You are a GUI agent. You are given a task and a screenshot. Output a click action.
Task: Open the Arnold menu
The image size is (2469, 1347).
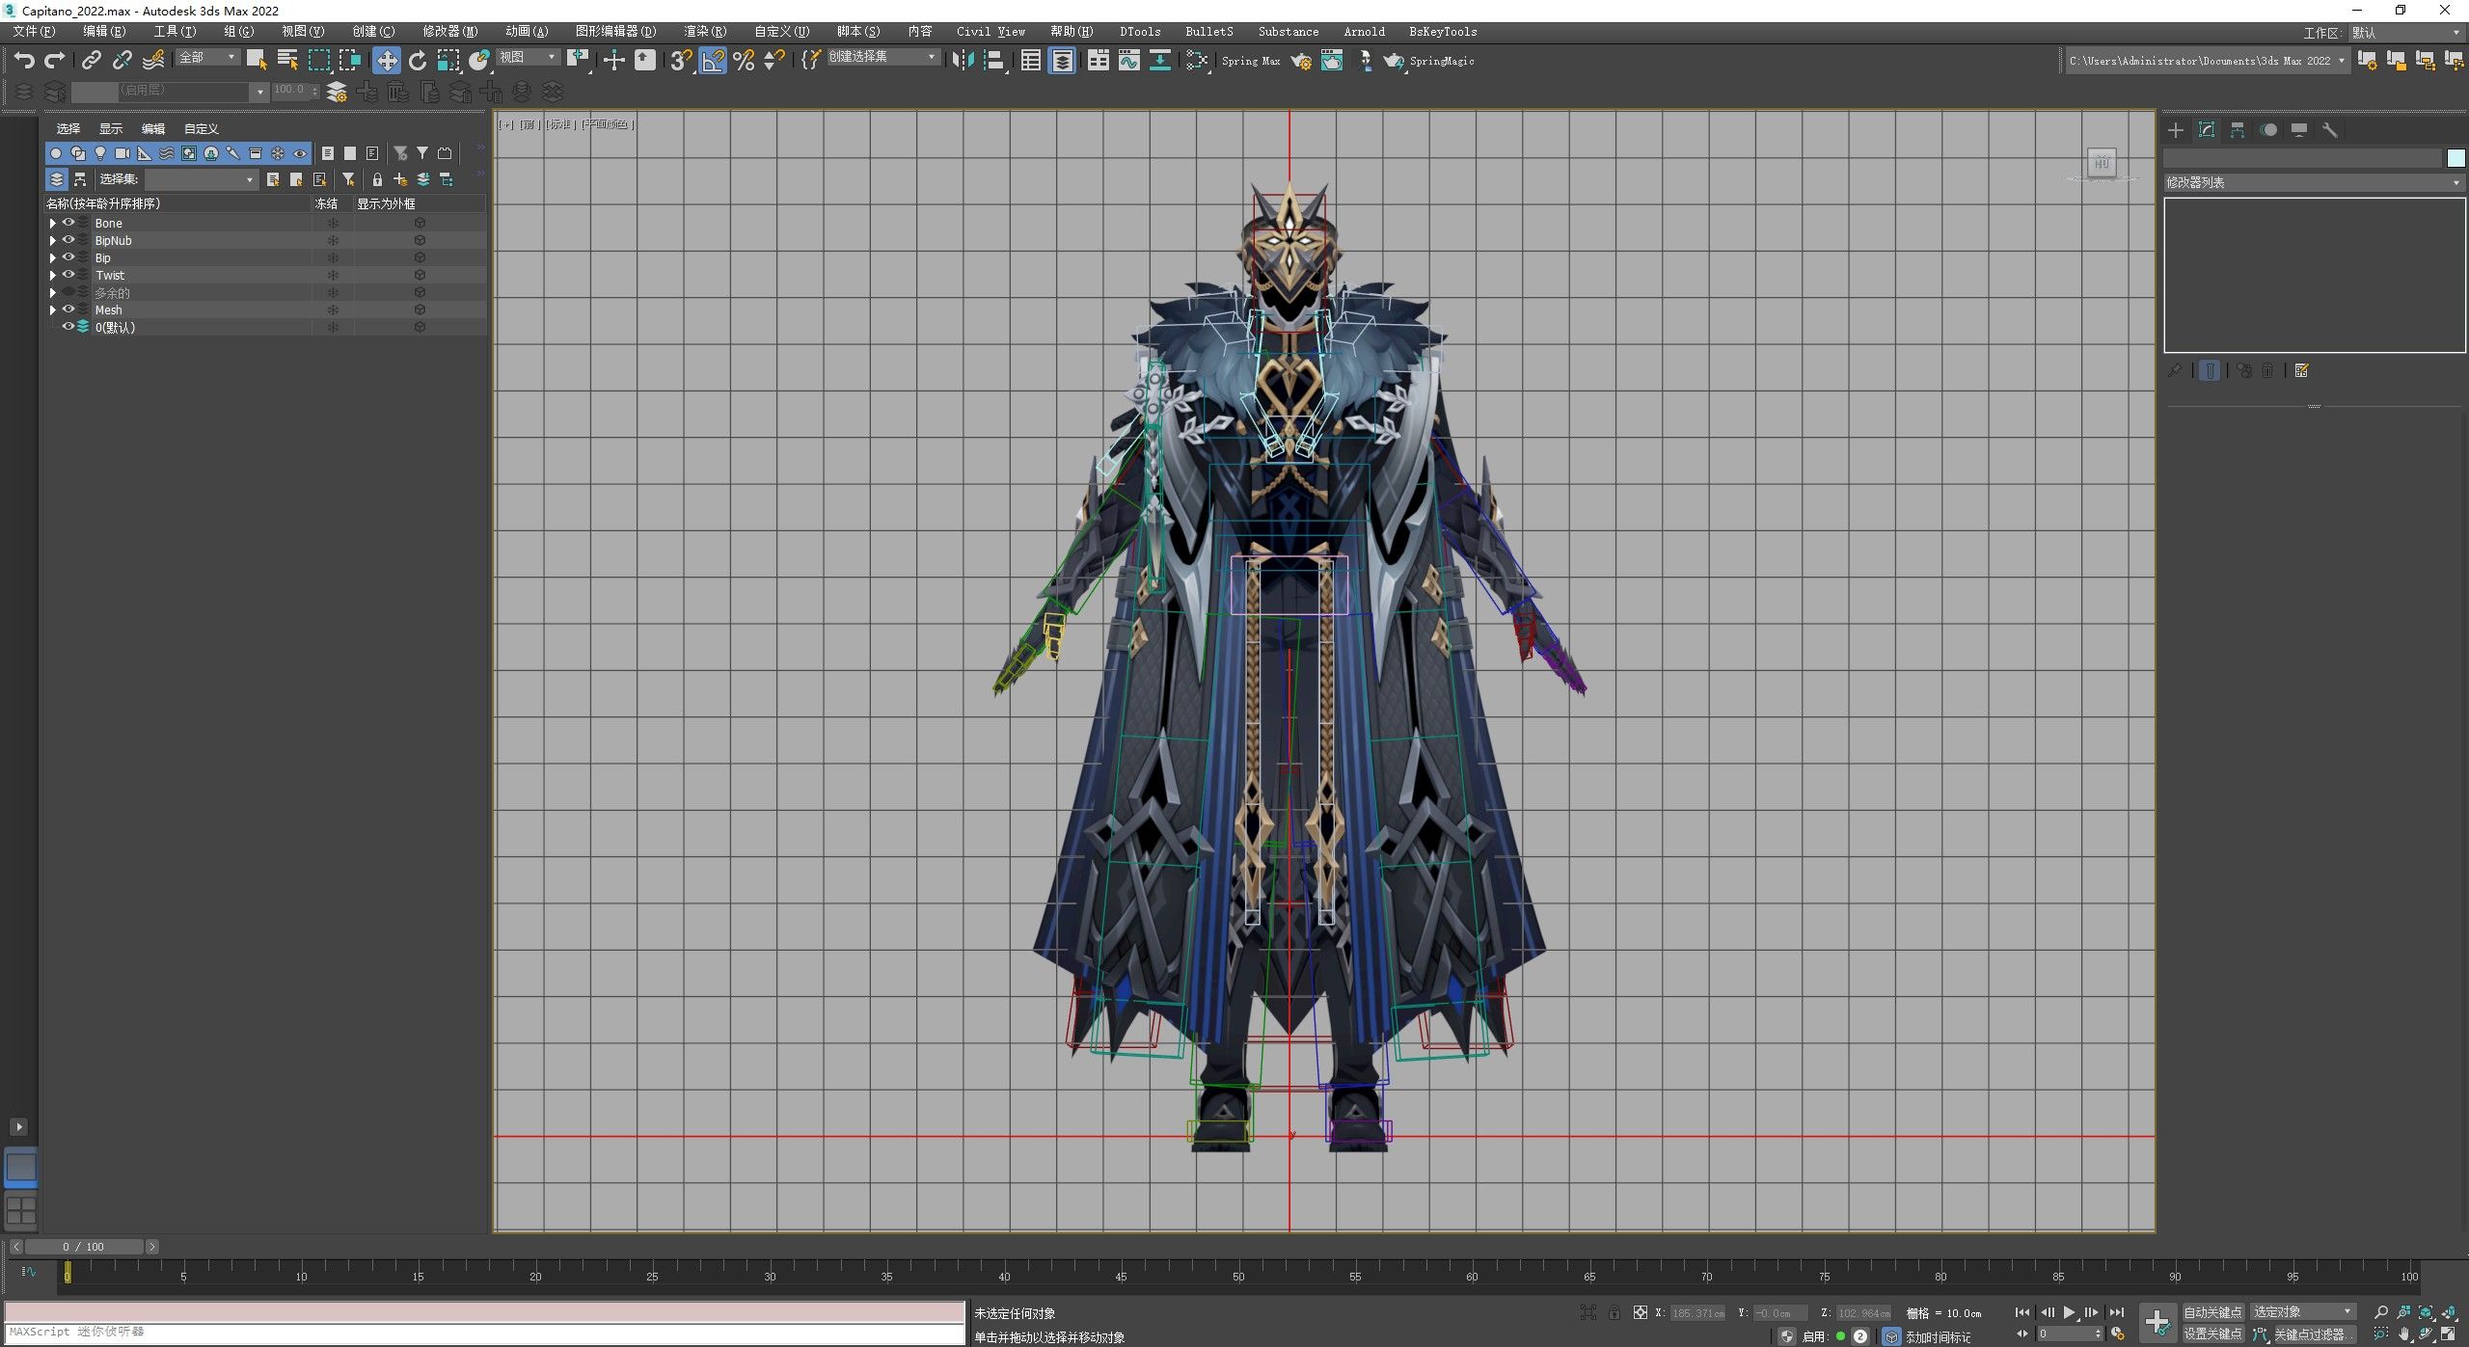tap(1364, 32)
